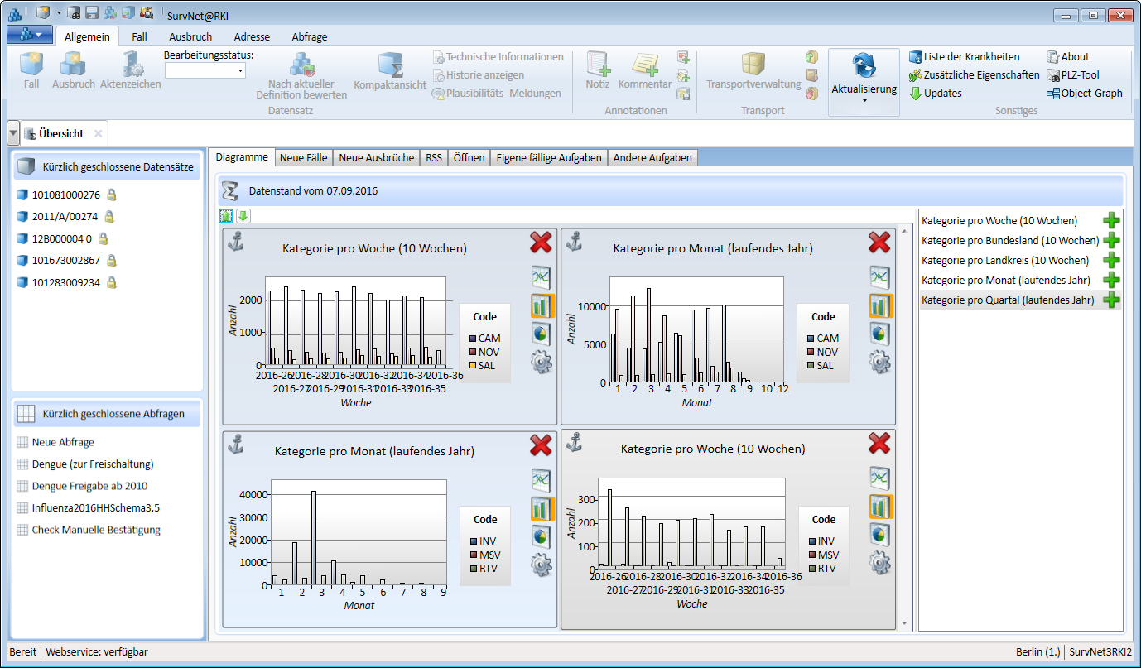Open recent record 2011/A/00274
The height and width of the screenshot is (668, 1141).
[65, 217]
